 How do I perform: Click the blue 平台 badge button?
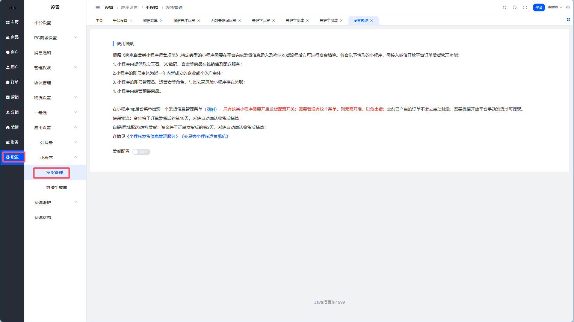(x=539, y=7)
